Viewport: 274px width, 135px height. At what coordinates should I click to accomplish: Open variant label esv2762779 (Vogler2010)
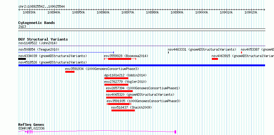pos(125,82)
